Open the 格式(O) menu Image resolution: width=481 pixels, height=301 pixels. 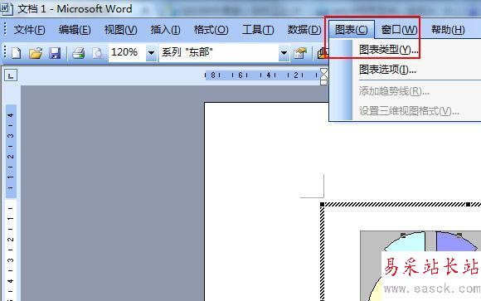click(x=211, y=30)
